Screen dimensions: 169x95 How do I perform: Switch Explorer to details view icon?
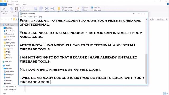click(165, 93)
